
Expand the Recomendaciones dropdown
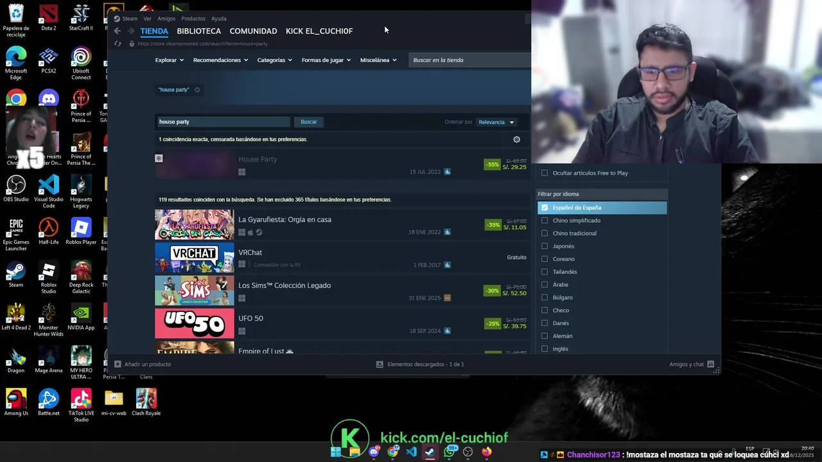pos(220,60)
